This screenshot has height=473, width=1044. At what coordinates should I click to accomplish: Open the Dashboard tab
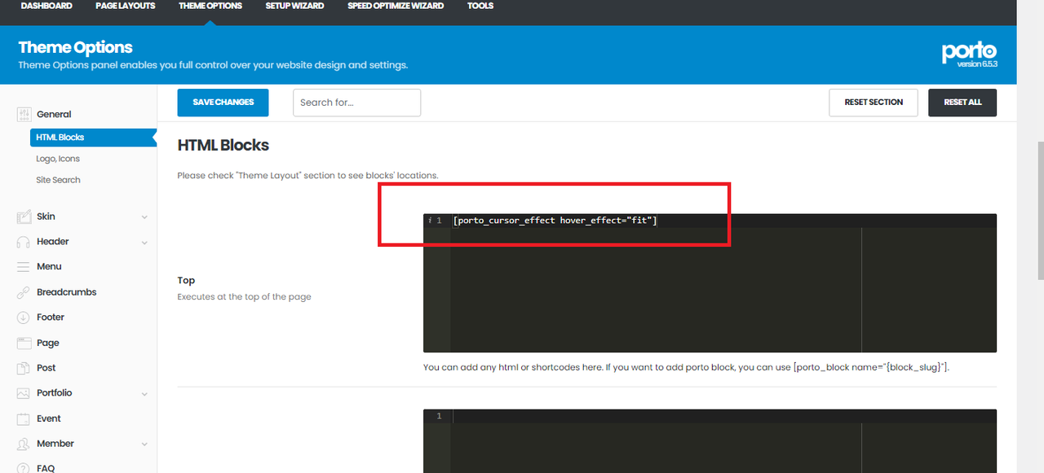(46, 6)
